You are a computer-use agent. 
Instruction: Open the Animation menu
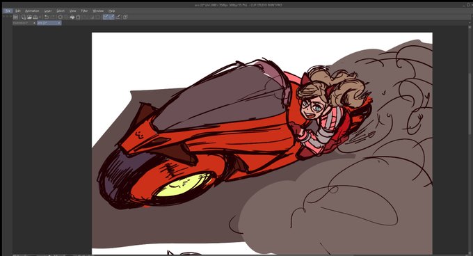(x=32, y=11)
